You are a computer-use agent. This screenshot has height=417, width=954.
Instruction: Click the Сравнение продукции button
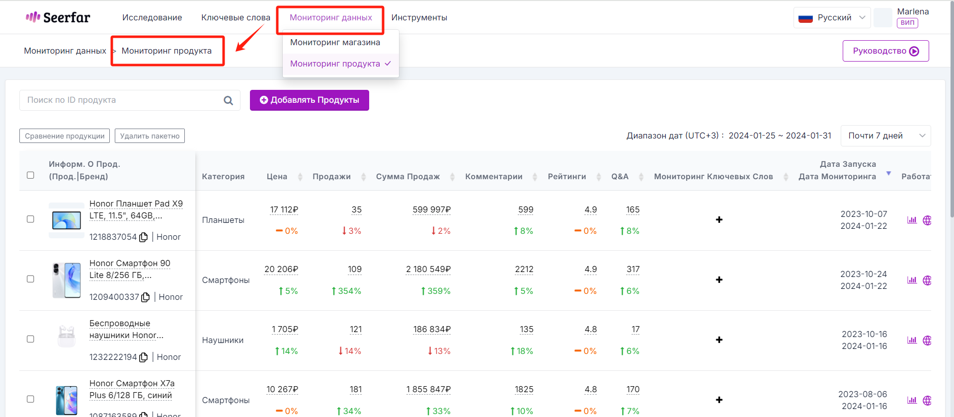click(x=65, y=136)
